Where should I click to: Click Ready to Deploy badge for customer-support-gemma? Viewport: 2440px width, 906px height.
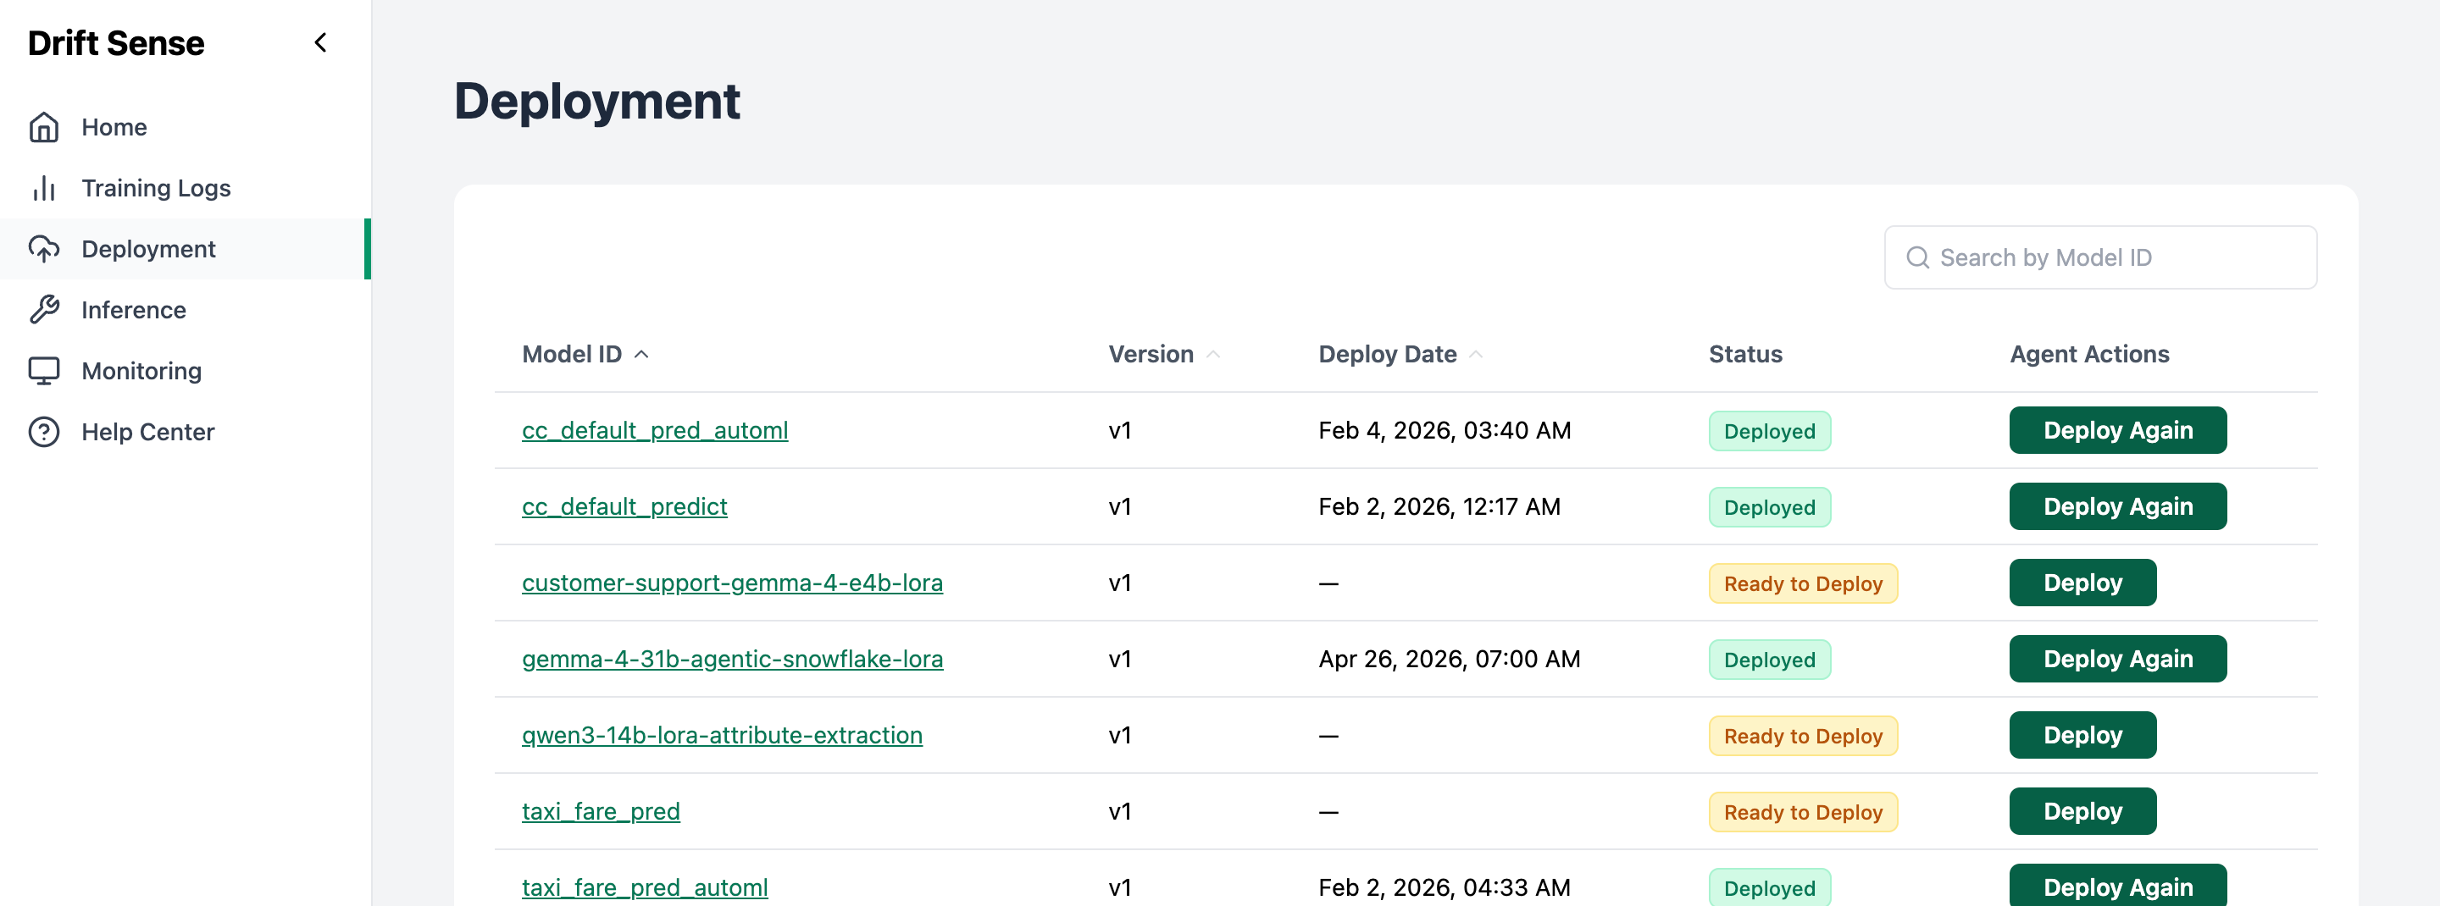pyautogui.click(x=1803, y=583)
